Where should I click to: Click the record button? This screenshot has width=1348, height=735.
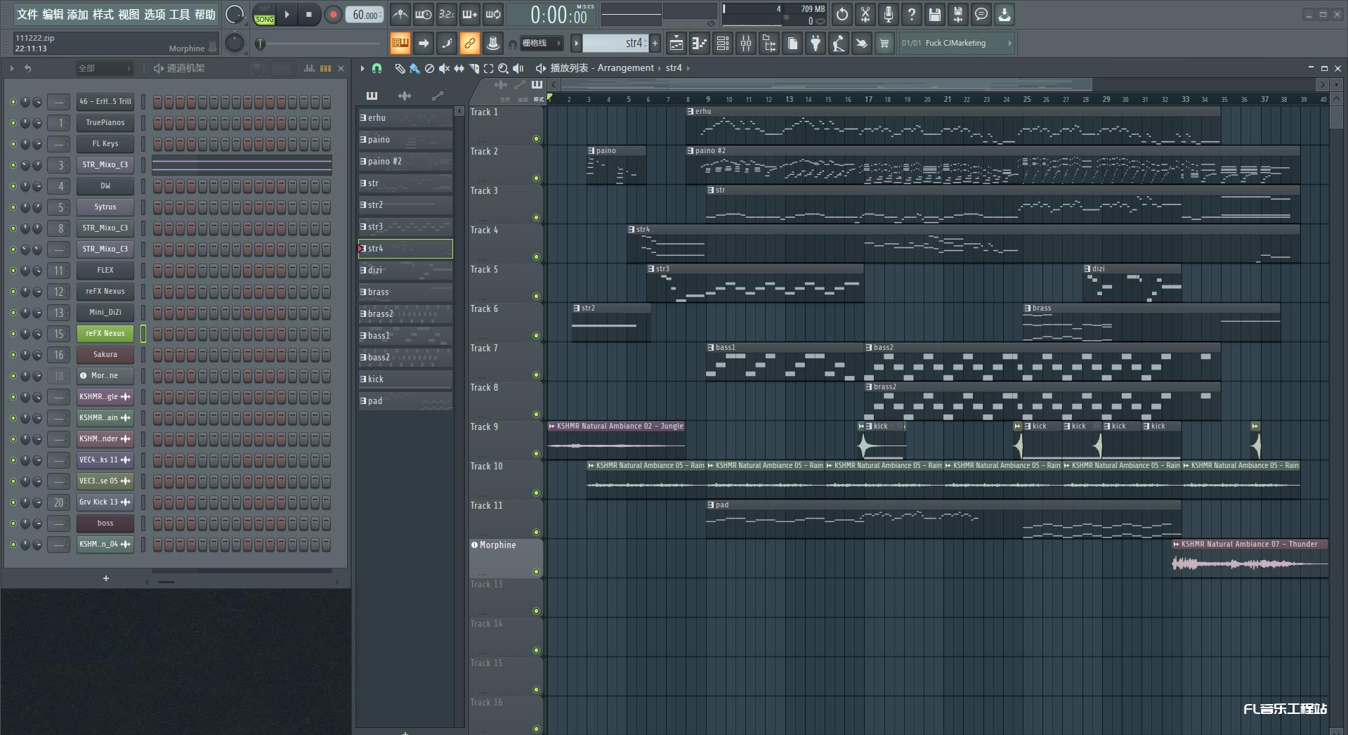pos(333,14)
